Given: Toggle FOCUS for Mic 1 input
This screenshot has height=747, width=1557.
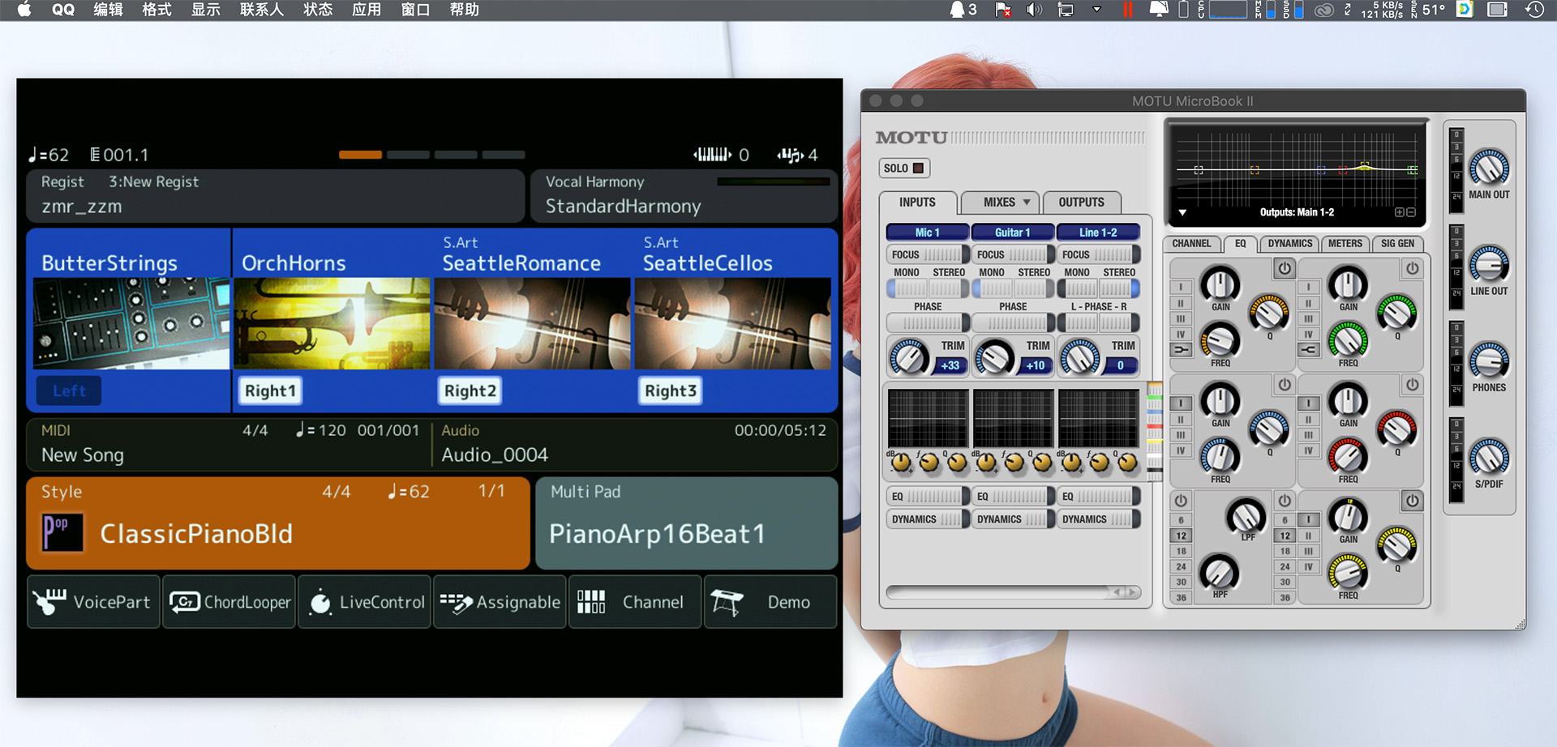Looking at the screenshot, I should point(928,254).
